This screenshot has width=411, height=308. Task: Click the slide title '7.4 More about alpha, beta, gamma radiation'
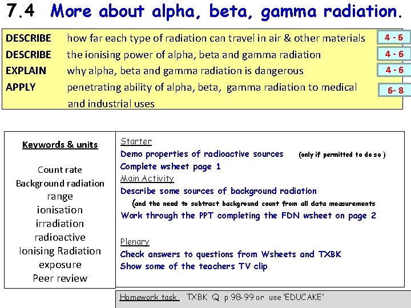pyautogui.click(x=204, y=11)
